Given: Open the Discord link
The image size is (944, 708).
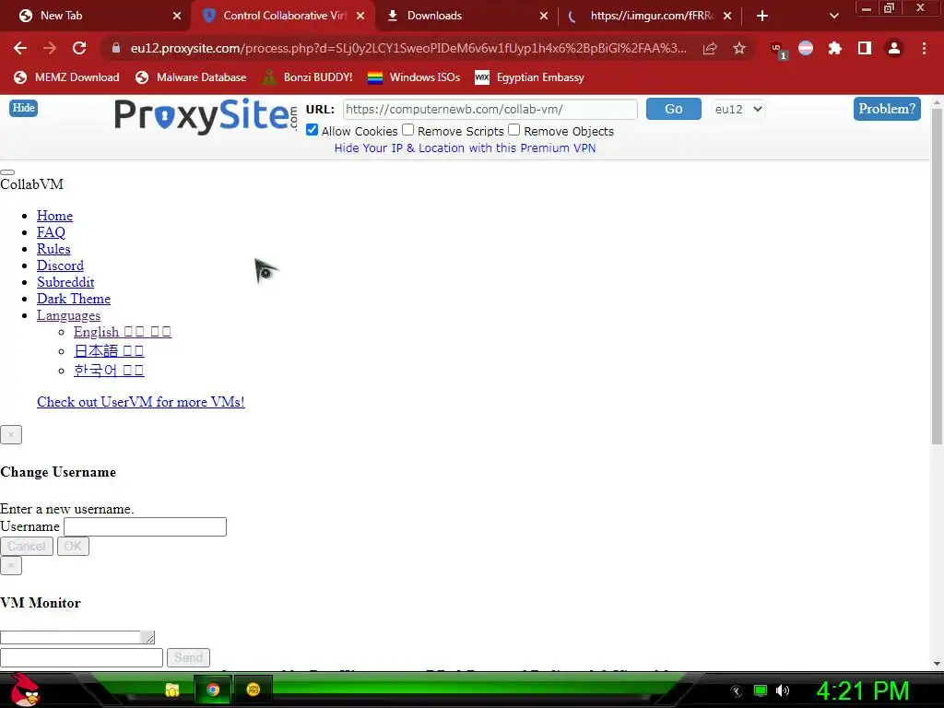Looking at the screenshot, I should 60,265.
